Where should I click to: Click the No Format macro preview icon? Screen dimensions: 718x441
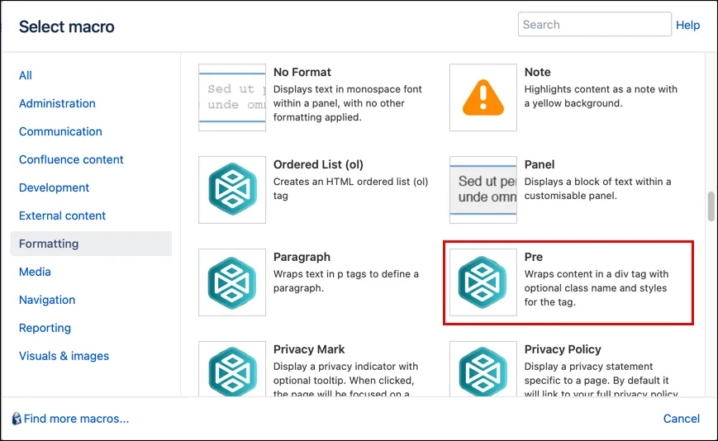coord(232,97)
